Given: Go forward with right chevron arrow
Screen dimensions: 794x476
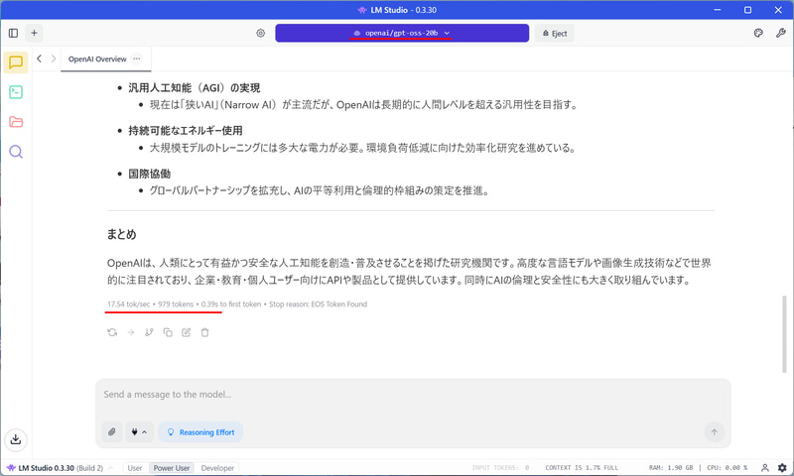Looking at the screenshot, I should [54, 59].
